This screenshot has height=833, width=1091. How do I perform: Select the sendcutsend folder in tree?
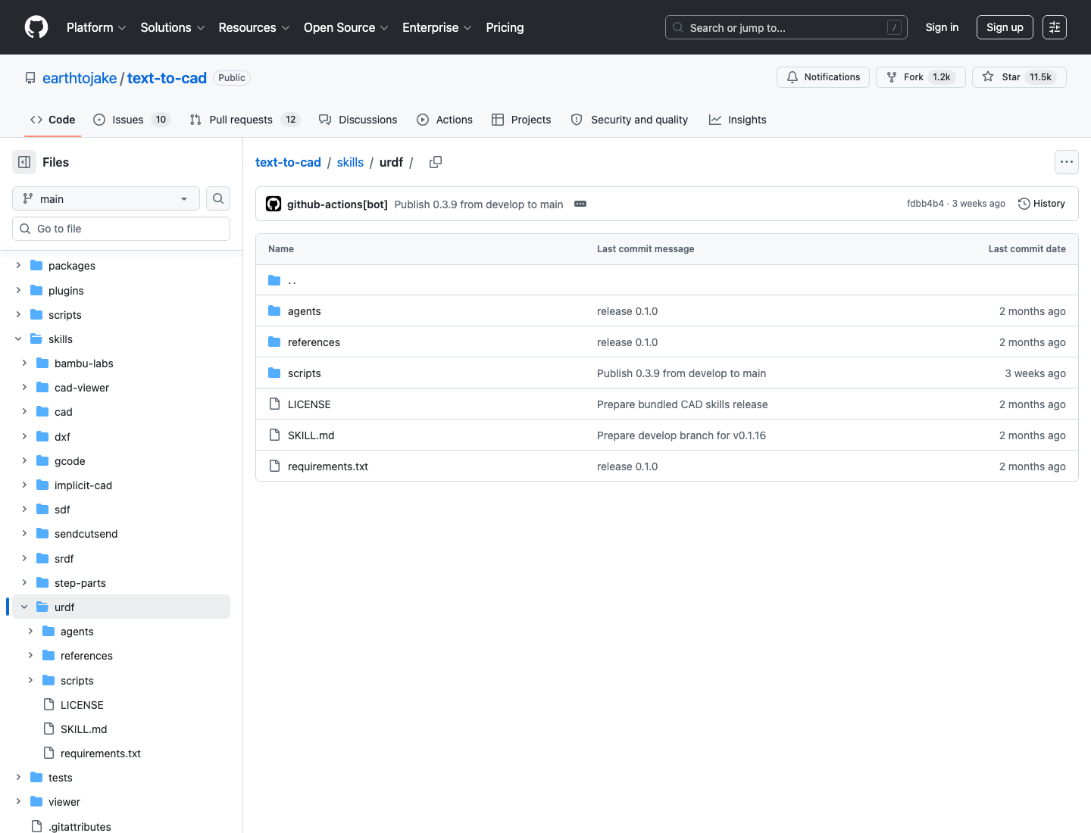pyautogui.click(x=86, y=534)
